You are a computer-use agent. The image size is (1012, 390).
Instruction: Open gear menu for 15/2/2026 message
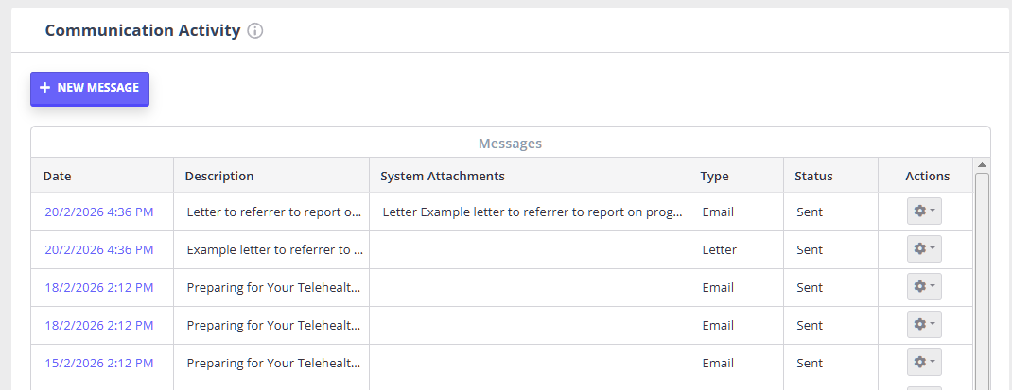click(924, 364)
